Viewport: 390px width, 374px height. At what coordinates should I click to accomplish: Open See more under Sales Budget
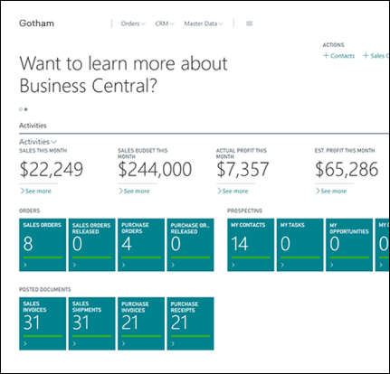134,191
